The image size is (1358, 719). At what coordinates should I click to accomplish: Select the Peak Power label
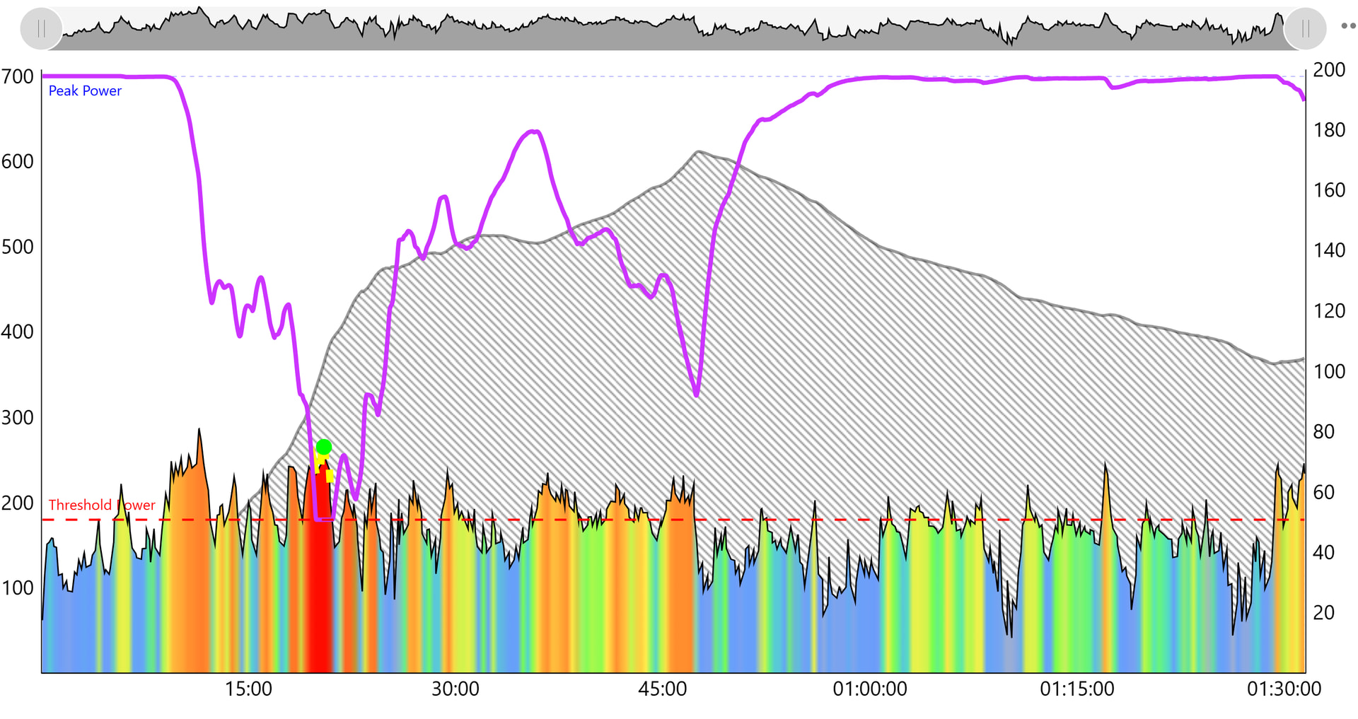click(x=85, y=91)
